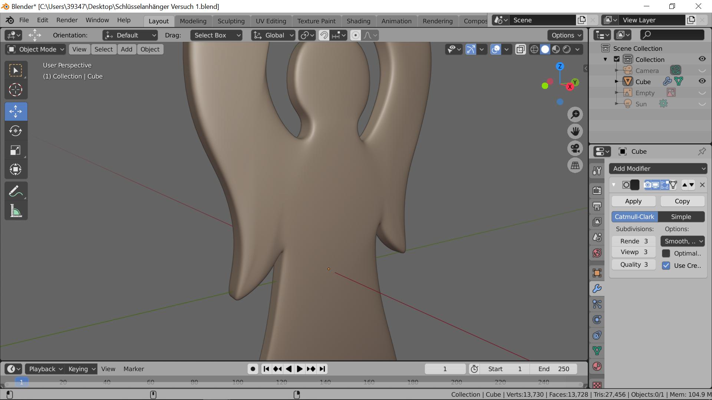Activate the Transform tool
The height and width of the screenshot is (400, 712).
tap(16, 169)
